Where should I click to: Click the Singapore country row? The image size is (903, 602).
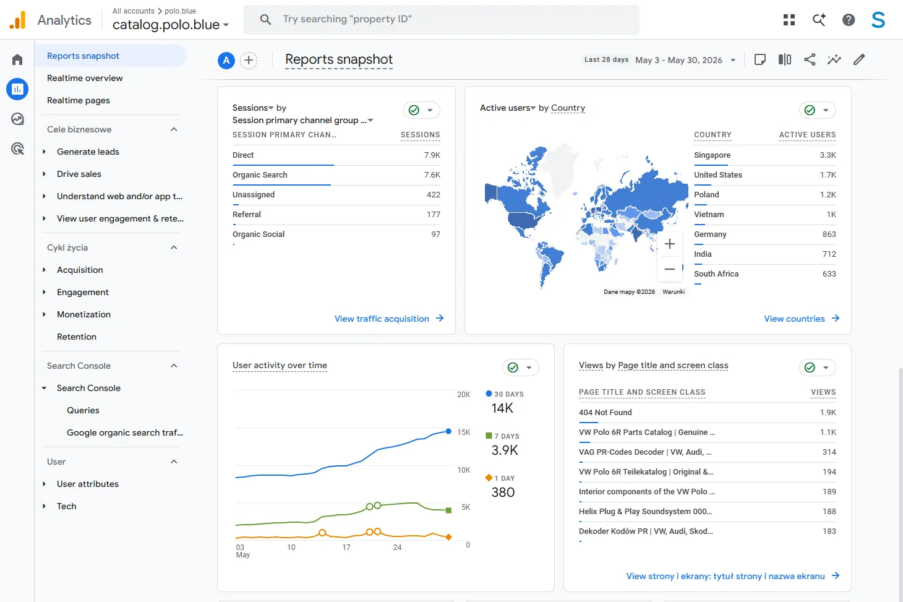765,155
